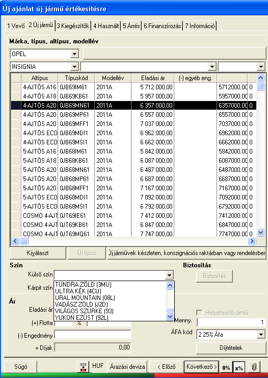Select row with type code 0JB69IM61
Image resolution: width=268 pixels, height=378 pixels.
point(133,87)
